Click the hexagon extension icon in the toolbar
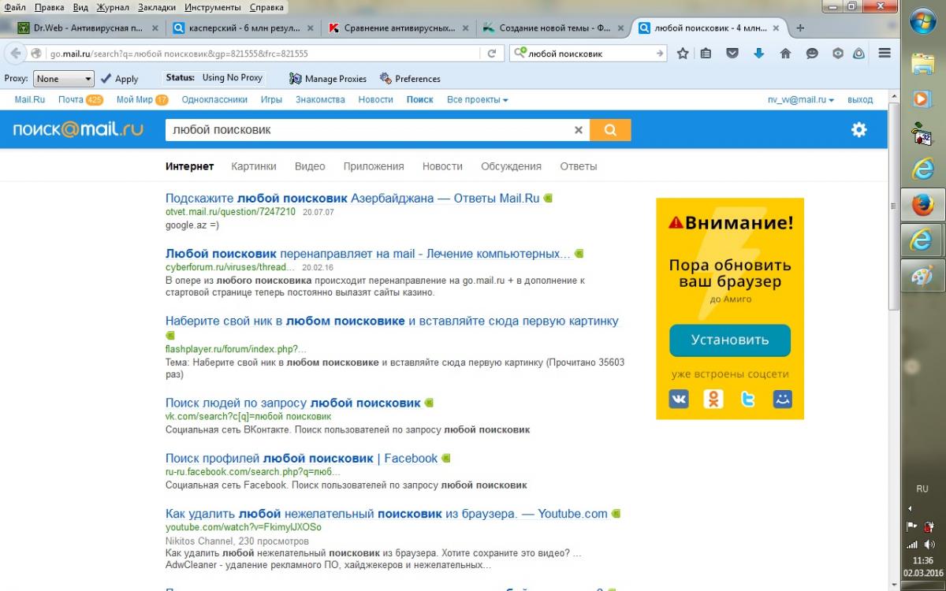The width and height of the screenshot is (946, 591). (x=838, y=54)
